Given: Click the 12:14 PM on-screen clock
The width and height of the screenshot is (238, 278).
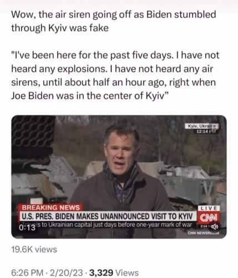Looking at the screenshot, I should [206, 131].
